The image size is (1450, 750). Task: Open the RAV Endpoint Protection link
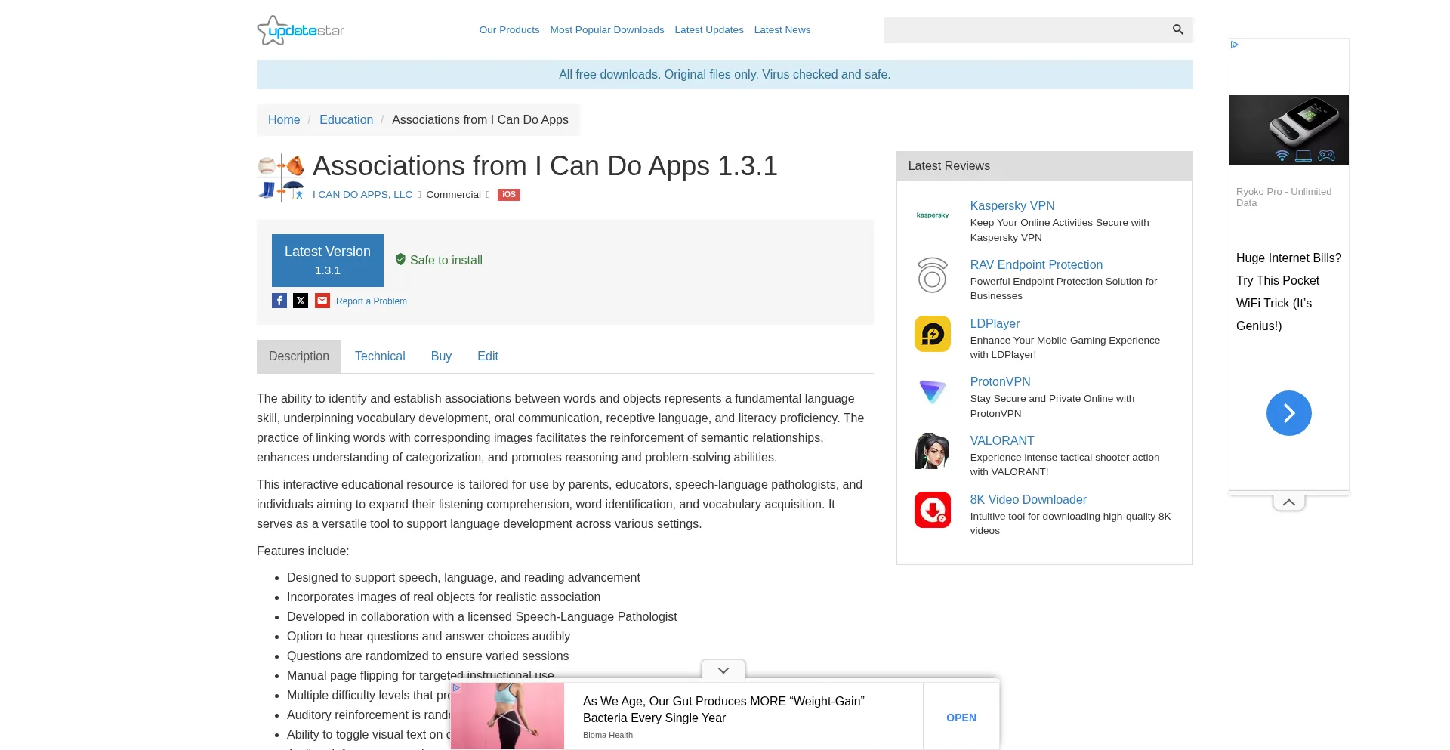point(1036,264)
